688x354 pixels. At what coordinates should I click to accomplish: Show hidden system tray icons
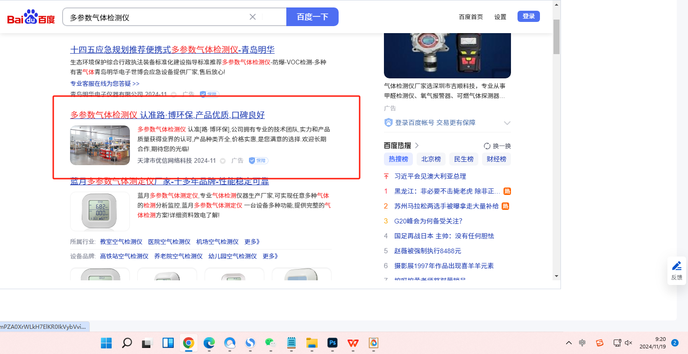point(568,343)
